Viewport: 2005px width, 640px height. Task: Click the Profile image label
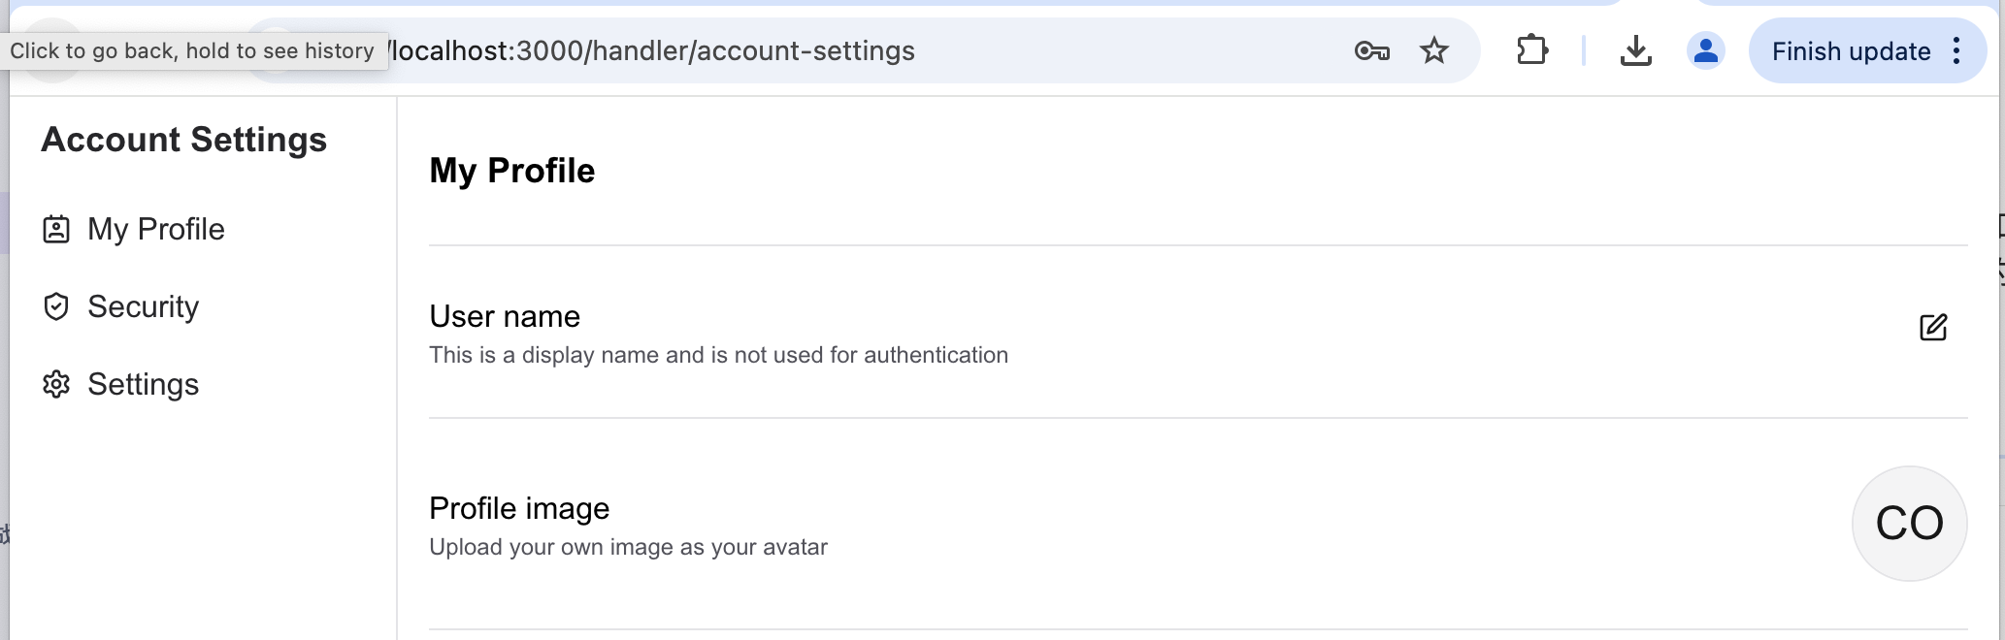click(x=519, y=508)
